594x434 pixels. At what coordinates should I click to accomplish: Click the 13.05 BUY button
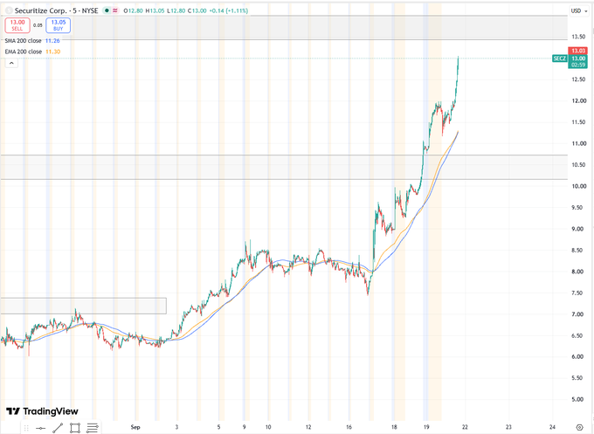(x=59, y=25)
